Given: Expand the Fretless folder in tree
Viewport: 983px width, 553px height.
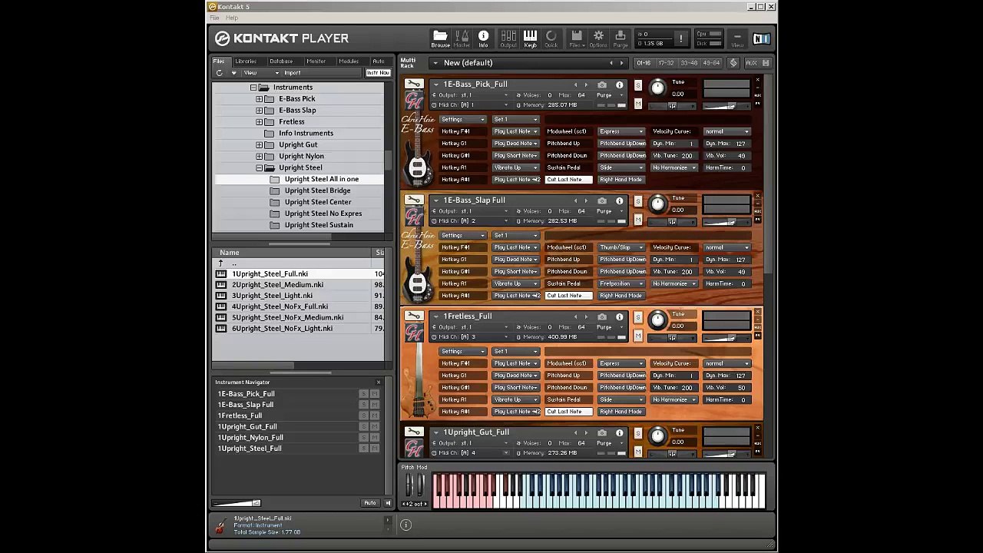Looking at the screenshot, I should (x=260, y=122).
